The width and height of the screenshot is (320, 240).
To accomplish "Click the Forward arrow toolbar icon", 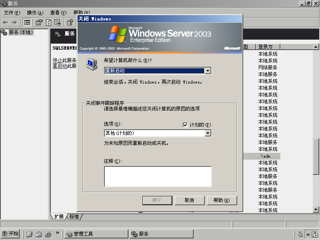I will click(14, 22).
